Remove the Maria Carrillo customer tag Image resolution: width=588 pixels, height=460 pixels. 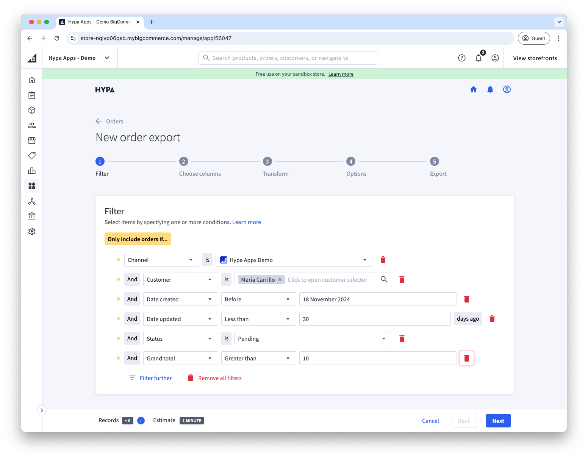(280, 279)
